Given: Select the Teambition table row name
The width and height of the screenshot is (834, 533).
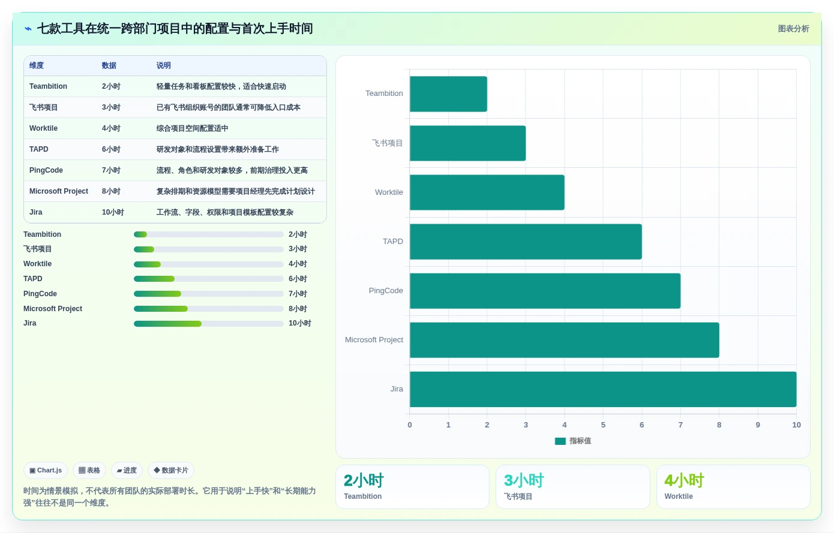Looking at the screenshot, I should (48, 86).
